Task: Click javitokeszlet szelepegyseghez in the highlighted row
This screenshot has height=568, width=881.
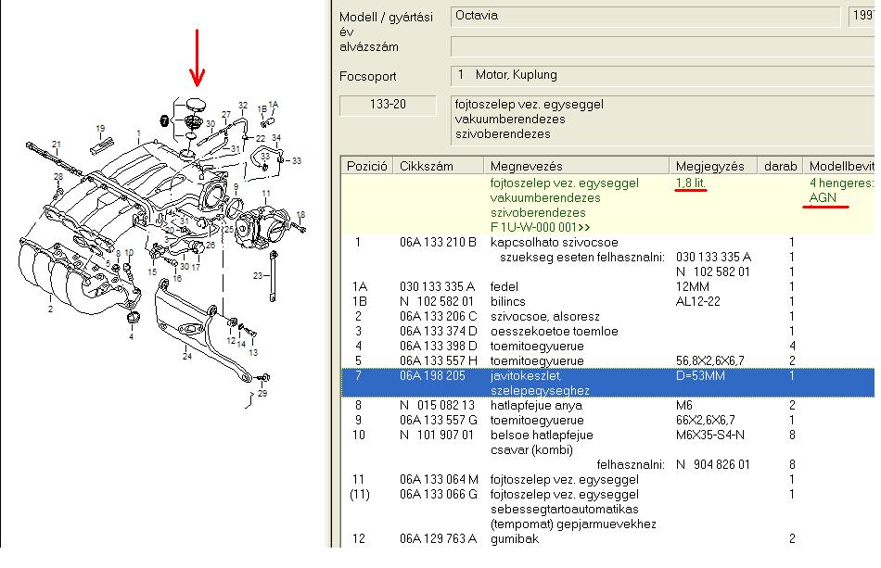Action: 540,384
